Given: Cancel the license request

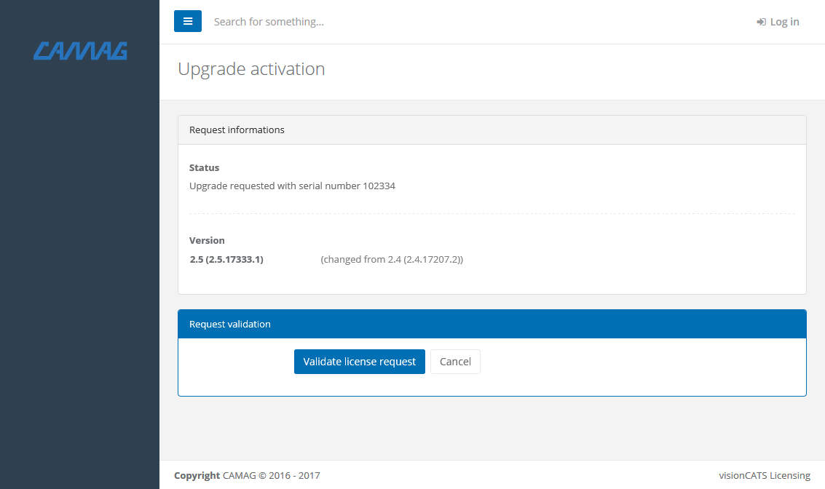Looking at the screenshot, I should coord(455,362).
